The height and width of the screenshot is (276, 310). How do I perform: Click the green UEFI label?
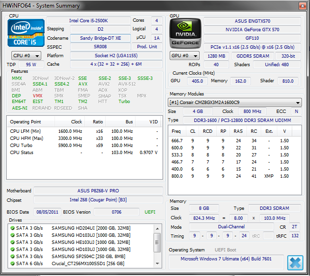tap(150, 212)
